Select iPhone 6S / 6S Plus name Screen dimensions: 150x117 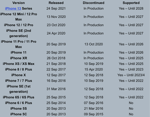18,97
